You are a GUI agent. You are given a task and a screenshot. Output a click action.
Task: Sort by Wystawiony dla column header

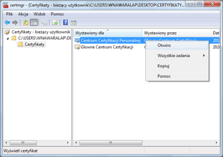coord(107,33)
